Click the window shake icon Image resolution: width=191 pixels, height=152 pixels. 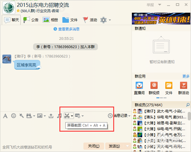point(29,116)
